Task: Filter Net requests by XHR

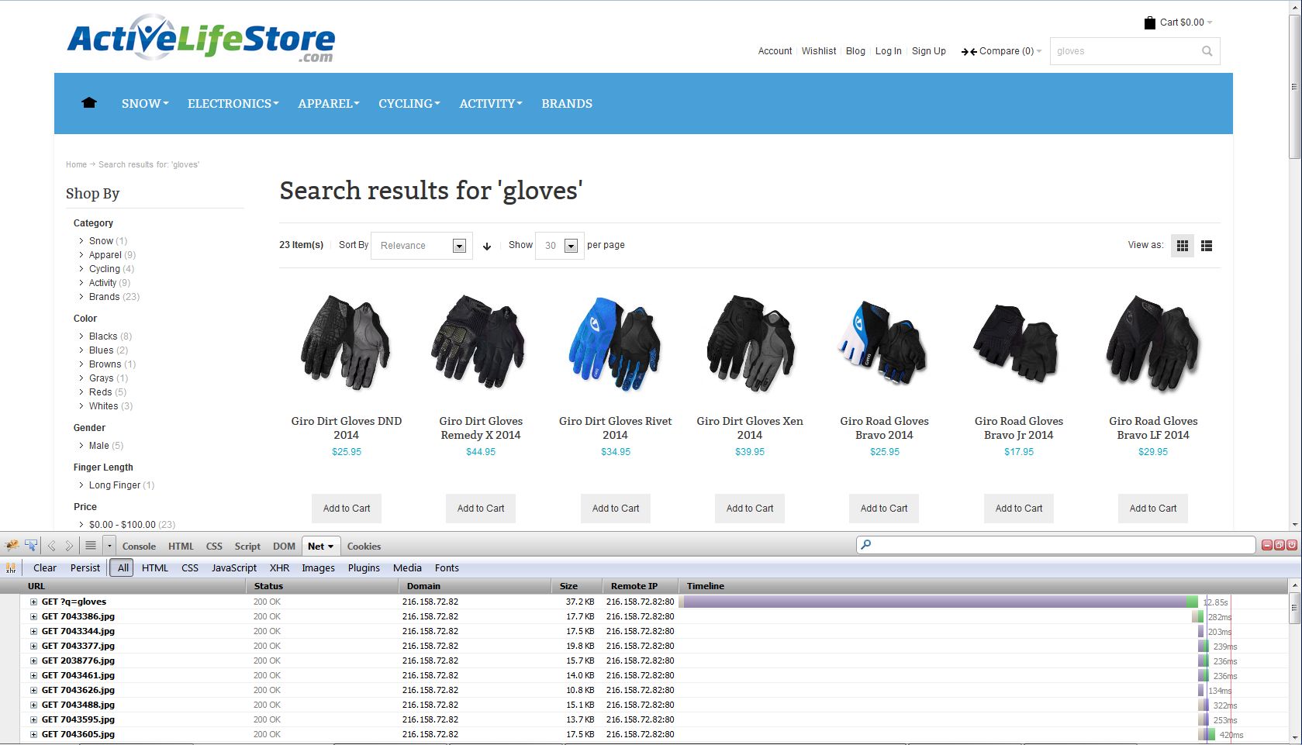Action: (x=279, y=567)
